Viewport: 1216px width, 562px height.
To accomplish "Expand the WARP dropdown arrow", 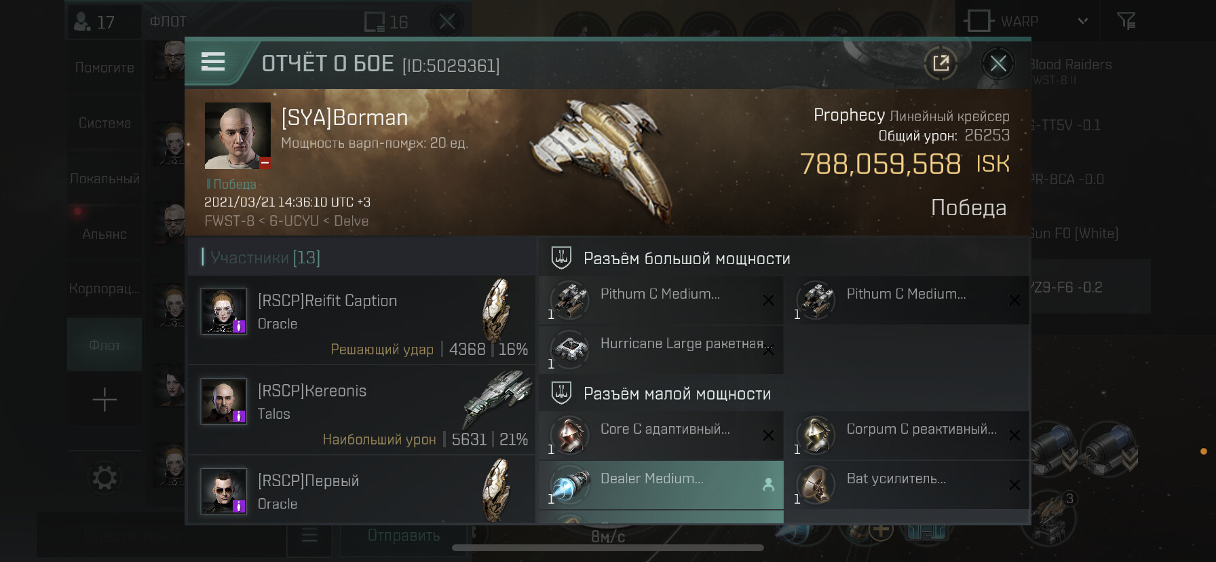I will click(1082, 21).
